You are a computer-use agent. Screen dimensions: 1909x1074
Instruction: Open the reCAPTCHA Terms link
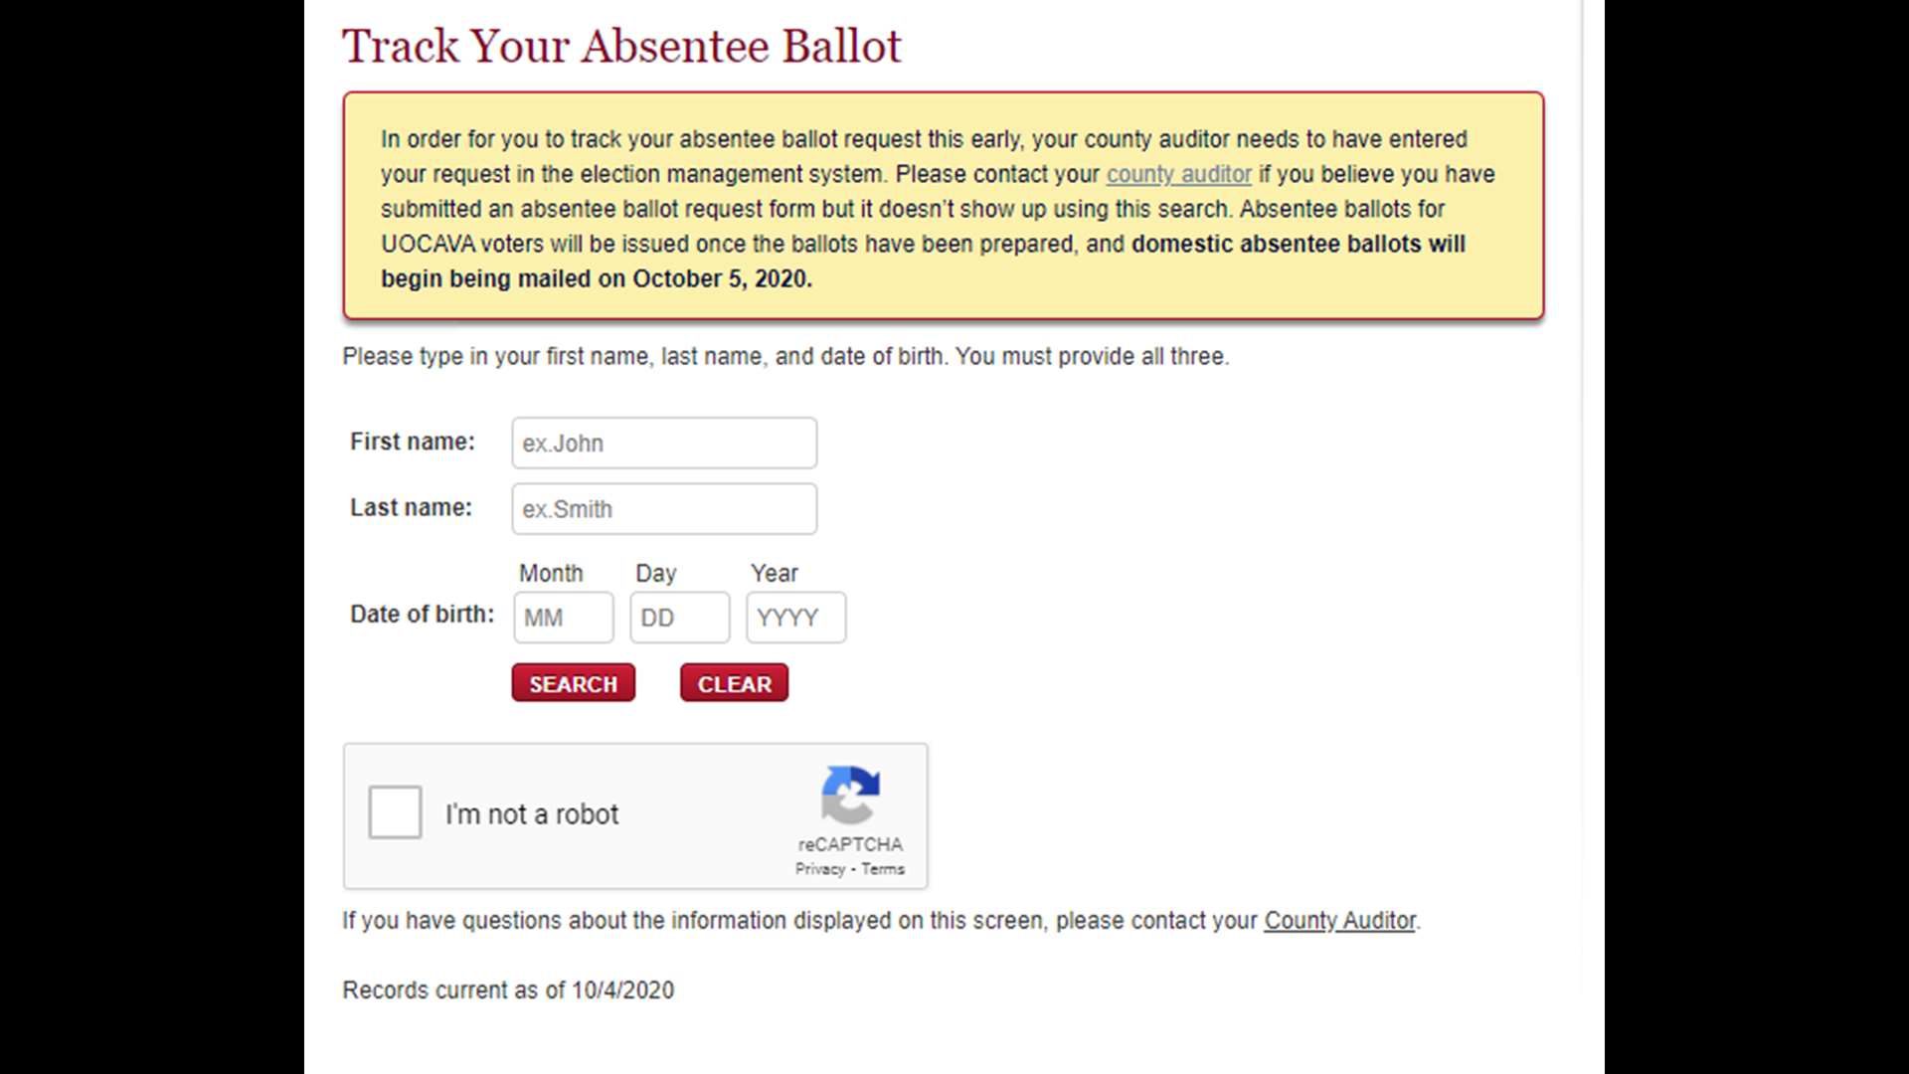pos(883,868)
